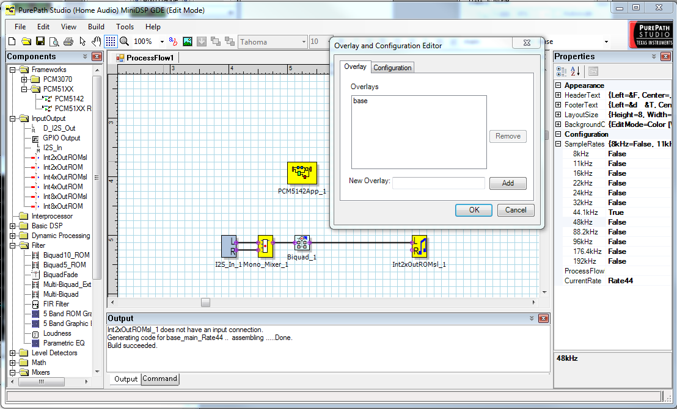
Task: Click Cancel in Overlay editor
Action: pyautogui.click(x=516, y=210)
